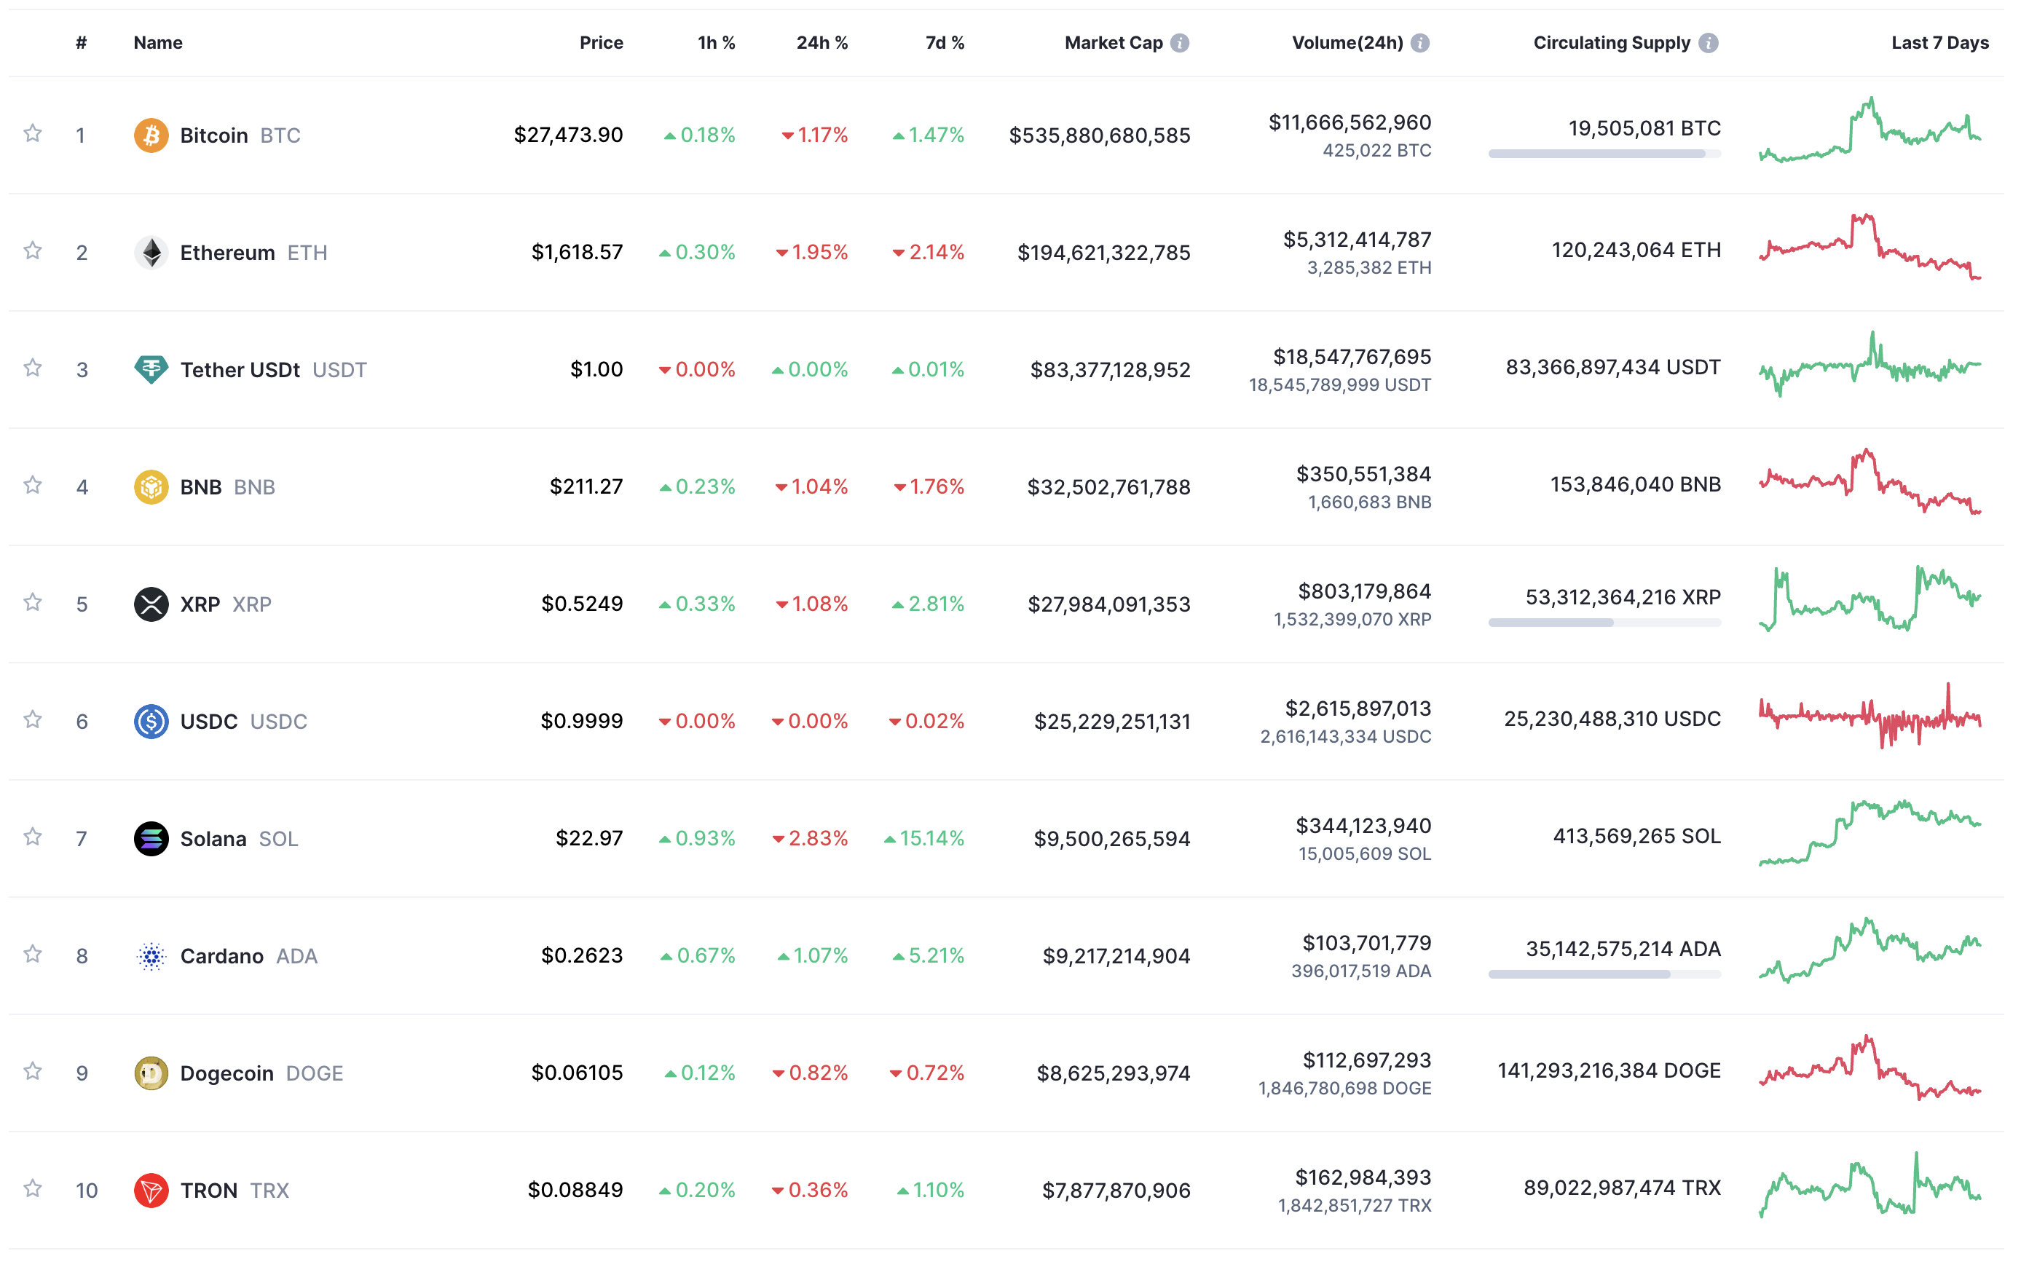The height and width of the screenshot is (1267, 2029).
Task: Click the Market Cap info icon
Action: point(1179,43)
